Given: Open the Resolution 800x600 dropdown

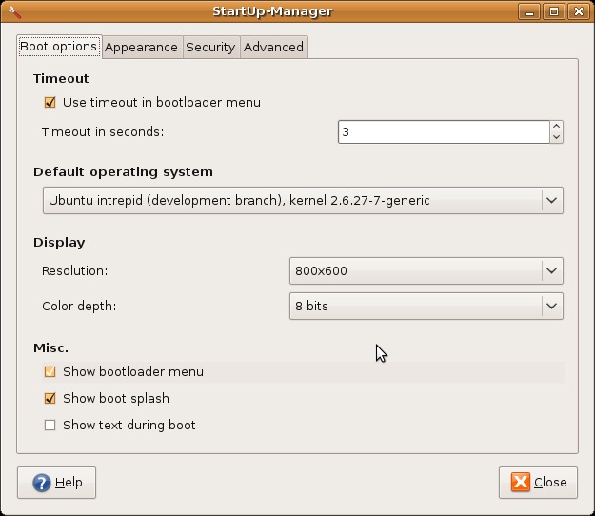Looking at the screenshot, I should pos(426,271).
